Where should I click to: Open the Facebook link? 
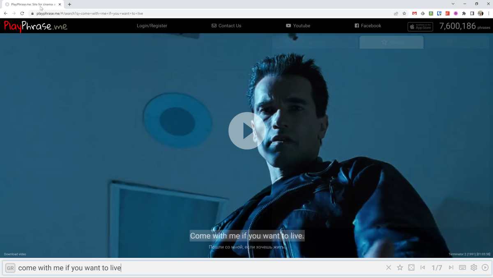[368, 25]
